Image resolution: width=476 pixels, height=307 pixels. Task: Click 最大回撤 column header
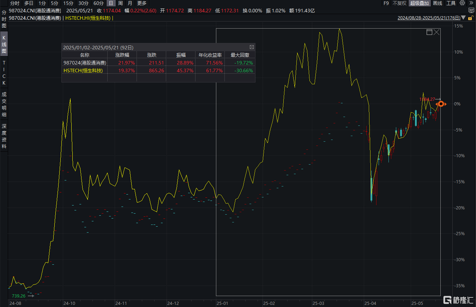pos(240,55)
